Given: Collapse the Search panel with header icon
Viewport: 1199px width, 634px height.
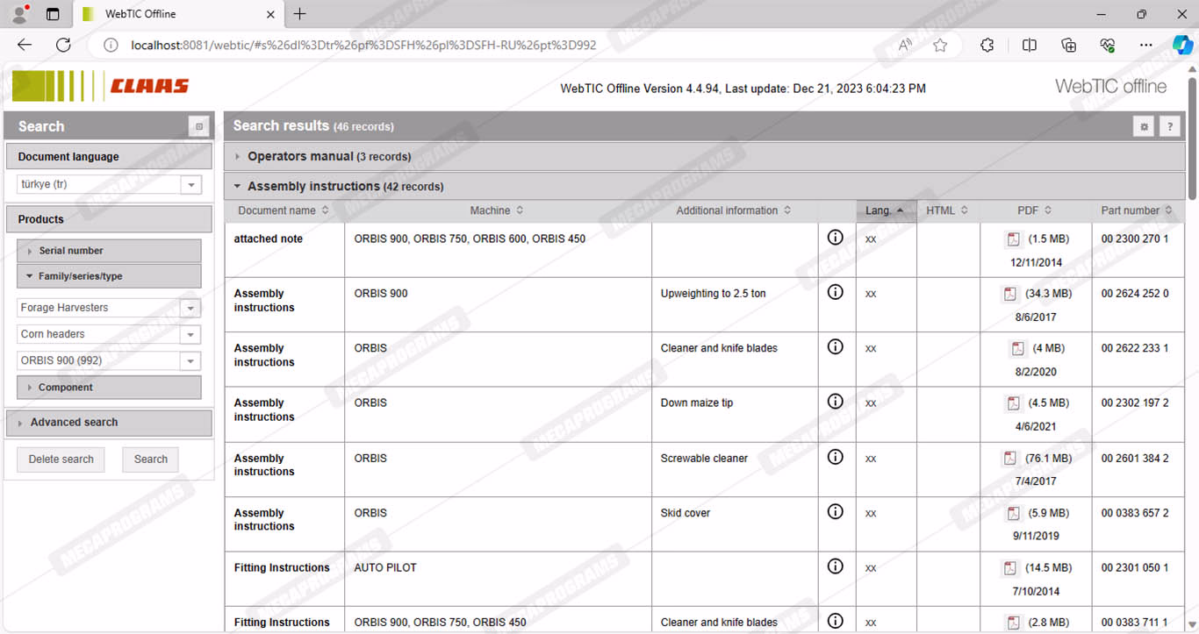Looking at the screenshot, I should click(199, 127).
